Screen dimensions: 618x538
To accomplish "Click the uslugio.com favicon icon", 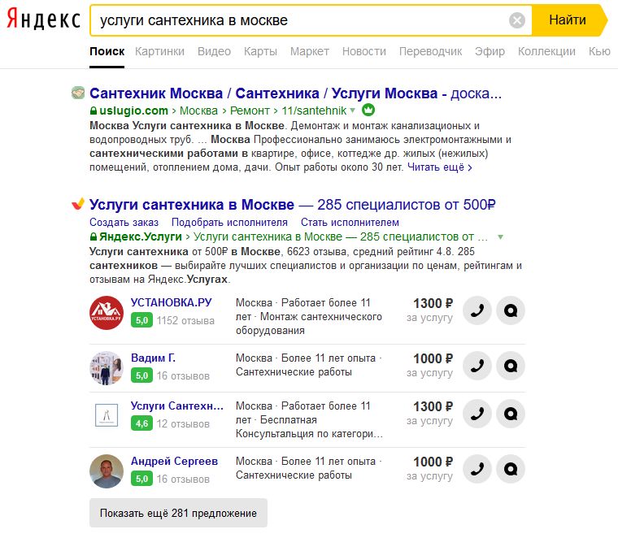I will 78,93.
